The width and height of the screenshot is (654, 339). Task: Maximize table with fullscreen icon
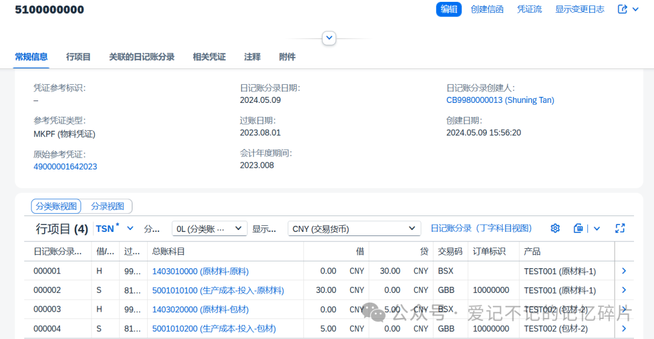click(x=620, y=228)
